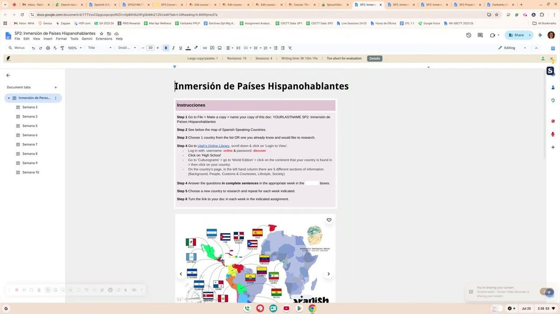Viewport: 560px width, 314px height.
Task: Like the map image with heart
Action: [x=329, y=220]
